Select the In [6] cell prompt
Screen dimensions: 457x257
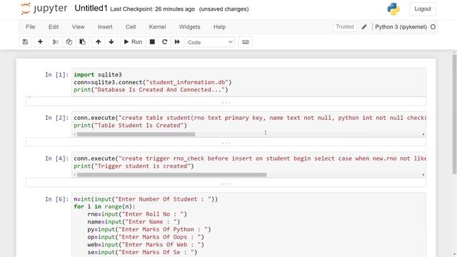57,199
